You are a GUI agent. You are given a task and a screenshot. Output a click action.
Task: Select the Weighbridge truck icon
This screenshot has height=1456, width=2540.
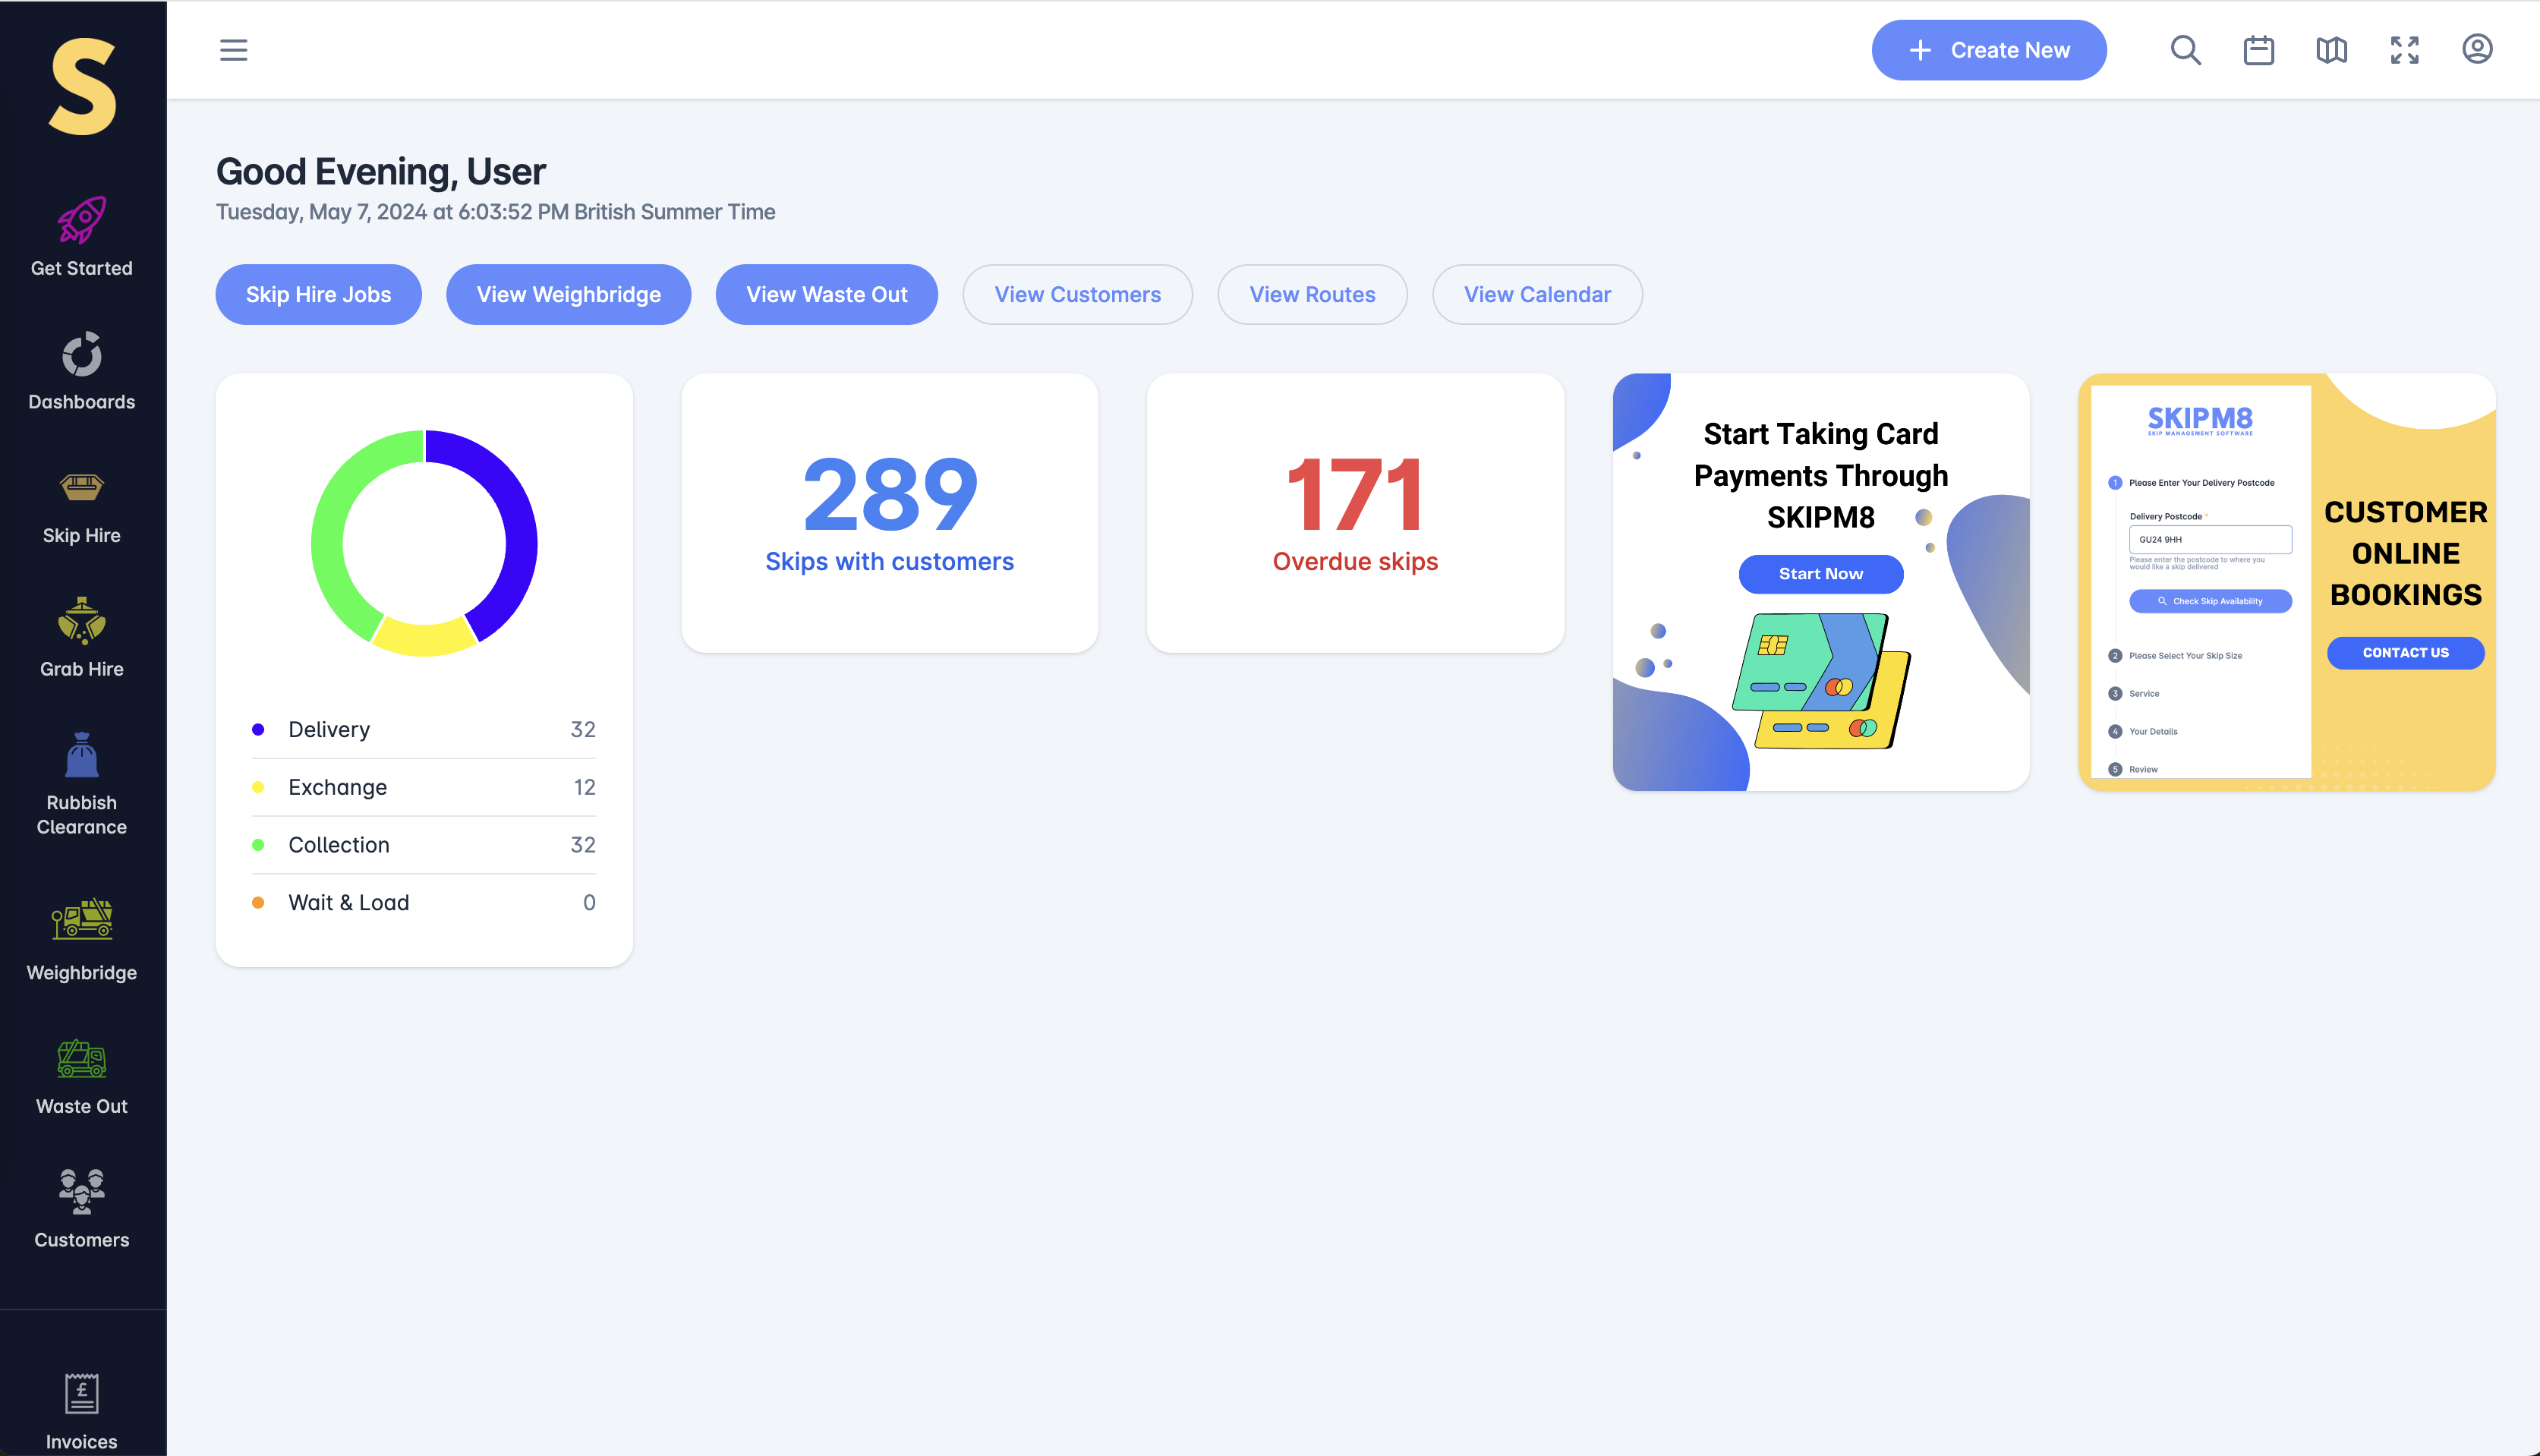82,920
